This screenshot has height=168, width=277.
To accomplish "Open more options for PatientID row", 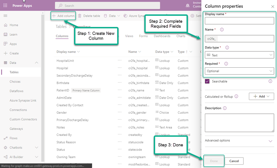I will 120,90.
